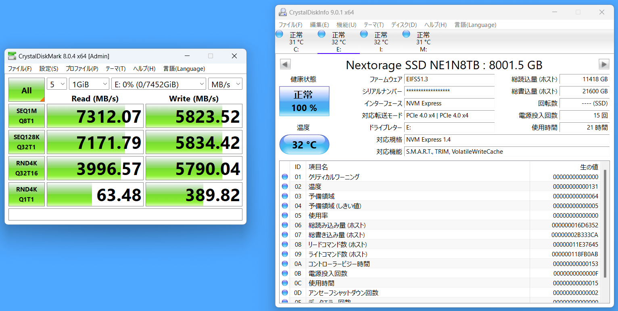Run SEQ1M Q8T1 benchmark

click(x=27, y=116)
